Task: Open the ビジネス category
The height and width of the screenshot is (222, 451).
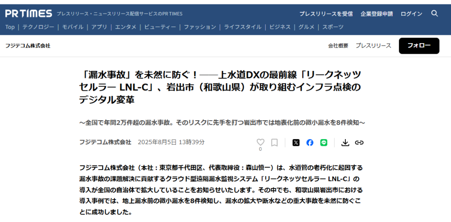Action: pos(280,27)
